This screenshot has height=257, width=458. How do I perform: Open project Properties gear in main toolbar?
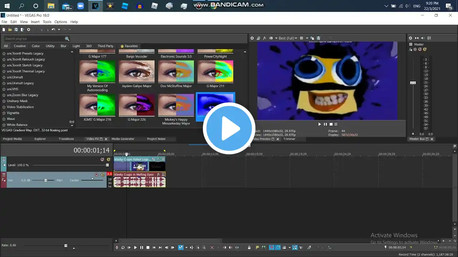[x=29, y=30]
